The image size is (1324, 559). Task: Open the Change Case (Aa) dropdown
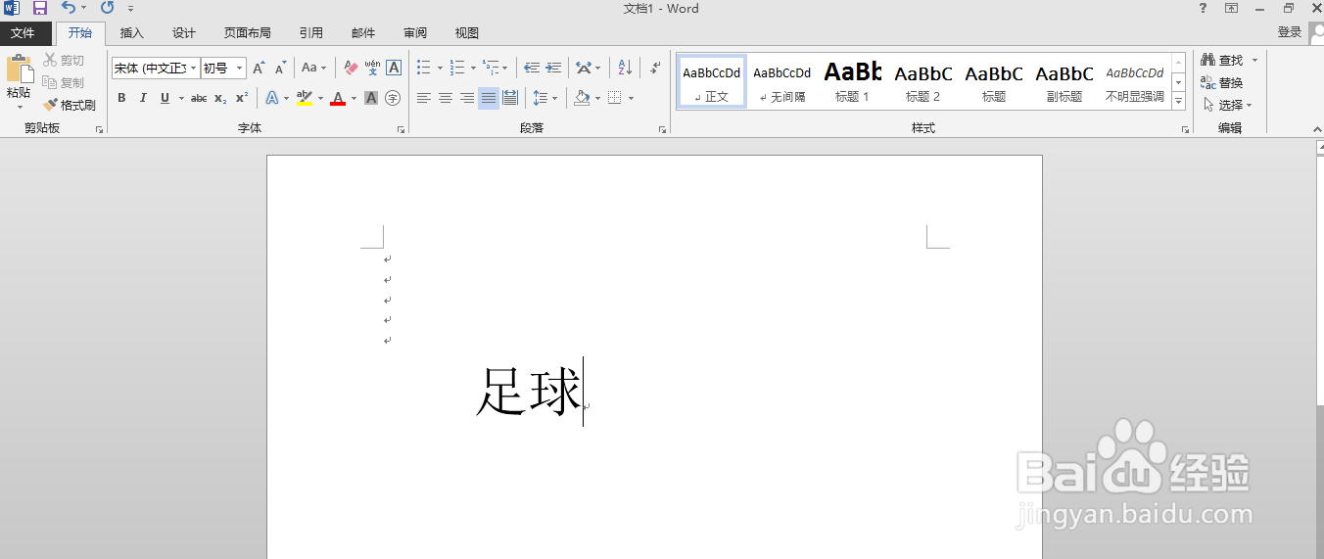click(314, 69)
